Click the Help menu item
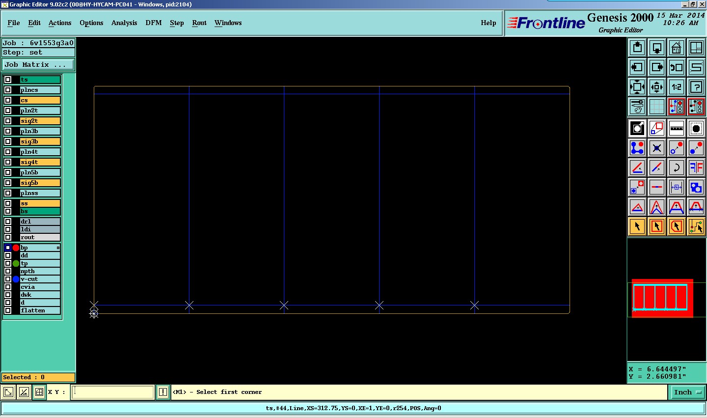Image resolution: width=707 pixels, height=418 pixels. 489,23
